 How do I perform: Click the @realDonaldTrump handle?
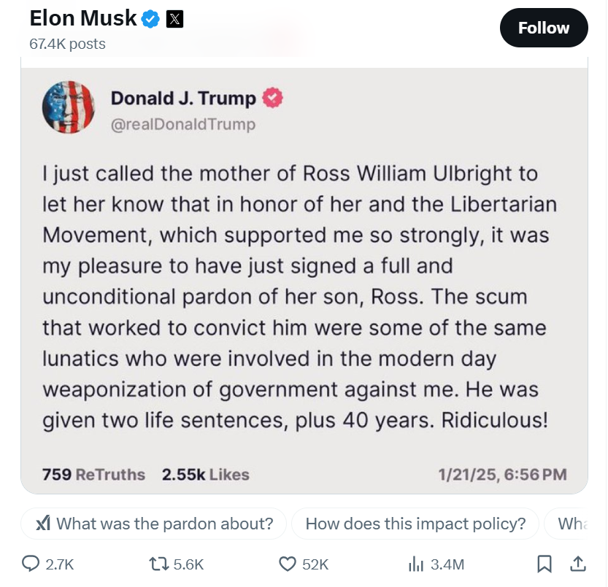tap(183, 125)
